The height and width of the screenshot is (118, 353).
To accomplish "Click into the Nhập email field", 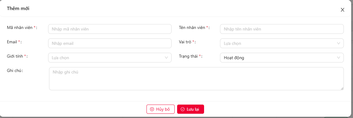I will pyautogui.click(x=110, y=43).
